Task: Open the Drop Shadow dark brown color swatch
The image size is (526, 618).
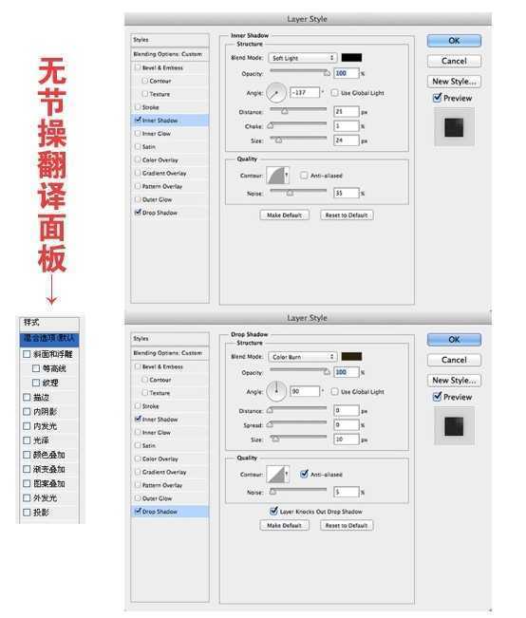Action: pos(351,356)
